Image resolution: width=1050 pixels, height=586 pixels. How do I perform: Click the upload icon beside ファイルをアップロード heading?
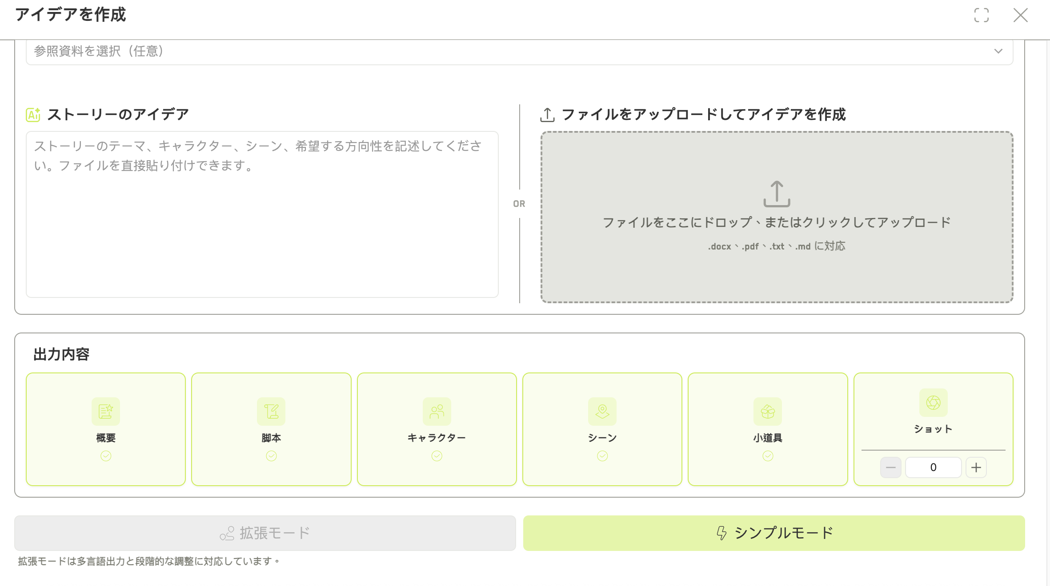click(x=547, y=115)
